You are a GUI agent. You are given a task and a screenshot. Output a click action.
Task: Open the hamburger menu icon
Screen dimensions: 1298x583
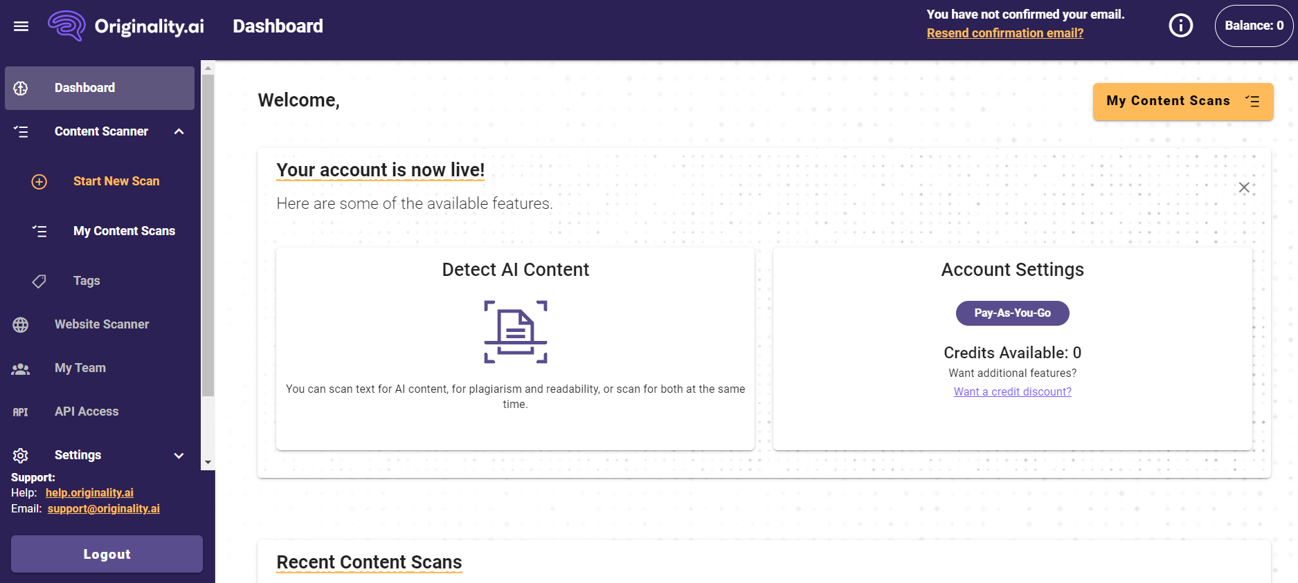pyautogui.click(x=21, y=26)
